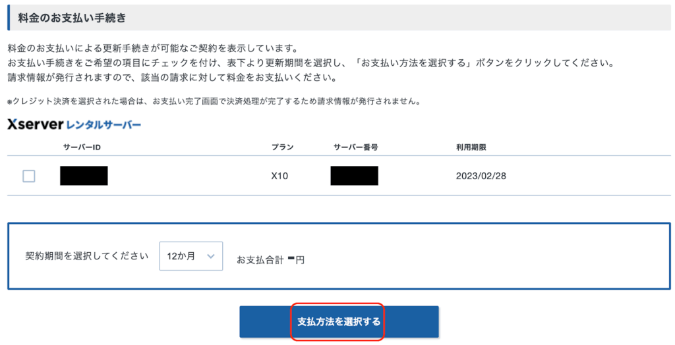Click the 請求情報が発行されます instruction line
Image resolution: width=675 pixels, height=345 pixels.
tap(171, 78)
